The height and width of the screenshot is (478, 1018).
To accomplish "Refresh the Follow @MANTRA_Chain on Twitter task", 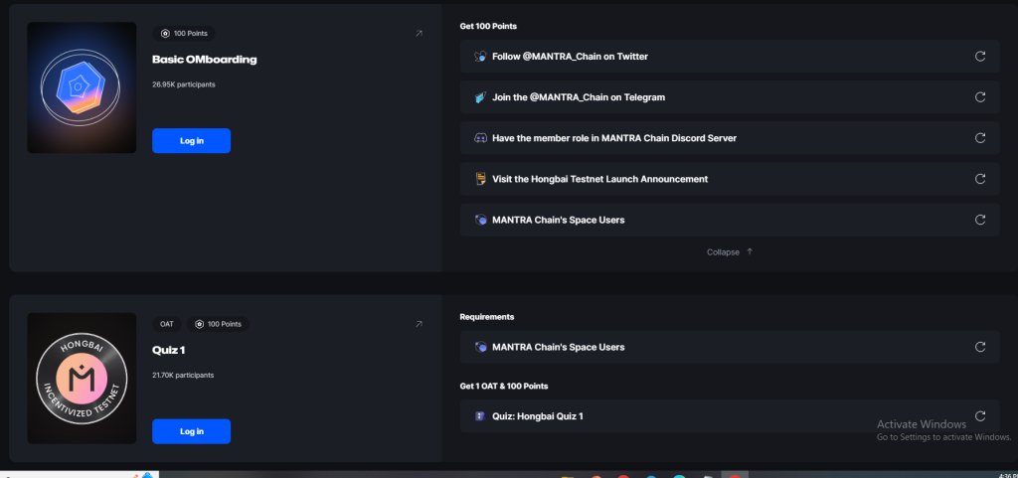I will click(980, 57).
